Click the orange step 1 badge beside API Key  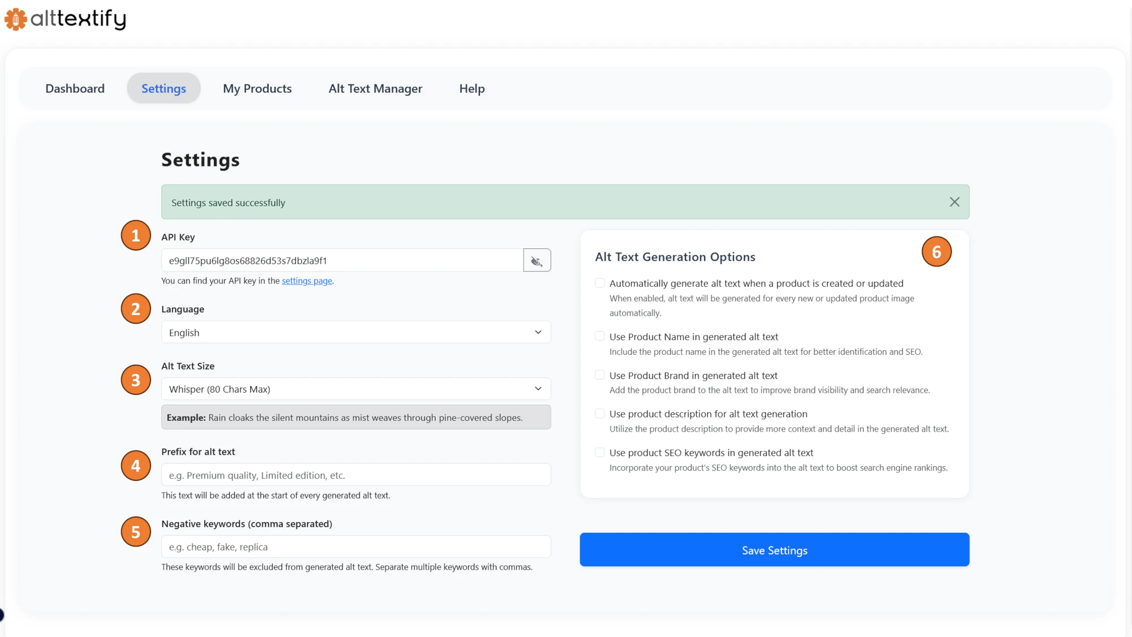[x=135, y=235]
